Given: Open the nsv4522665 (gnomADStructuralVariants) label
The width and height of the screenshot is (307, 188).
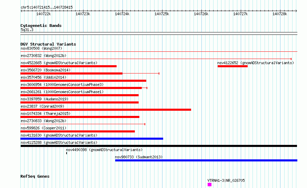Looking at the screenshot, I should click(59, 63).
